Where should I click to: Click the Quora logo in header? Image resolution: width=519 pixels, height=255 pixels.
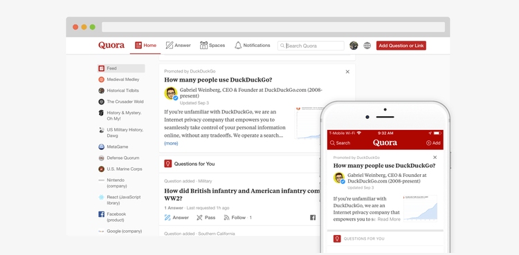point(111,46)
